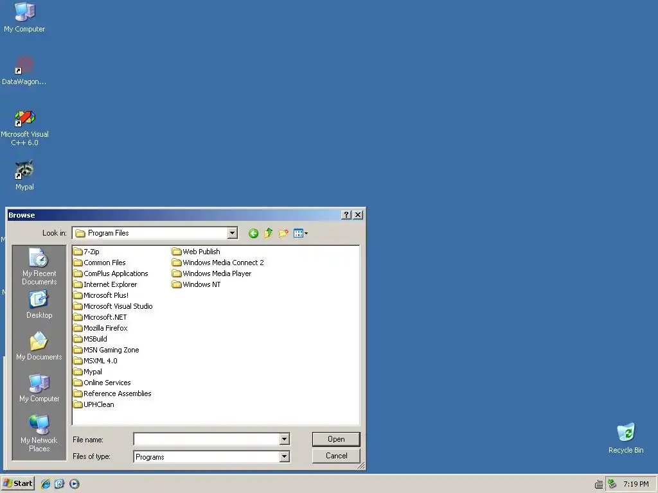Launch Internet Explorer from Quick Launch
The width and height of the screenshot is (658, 493).
tap(46, 484)
